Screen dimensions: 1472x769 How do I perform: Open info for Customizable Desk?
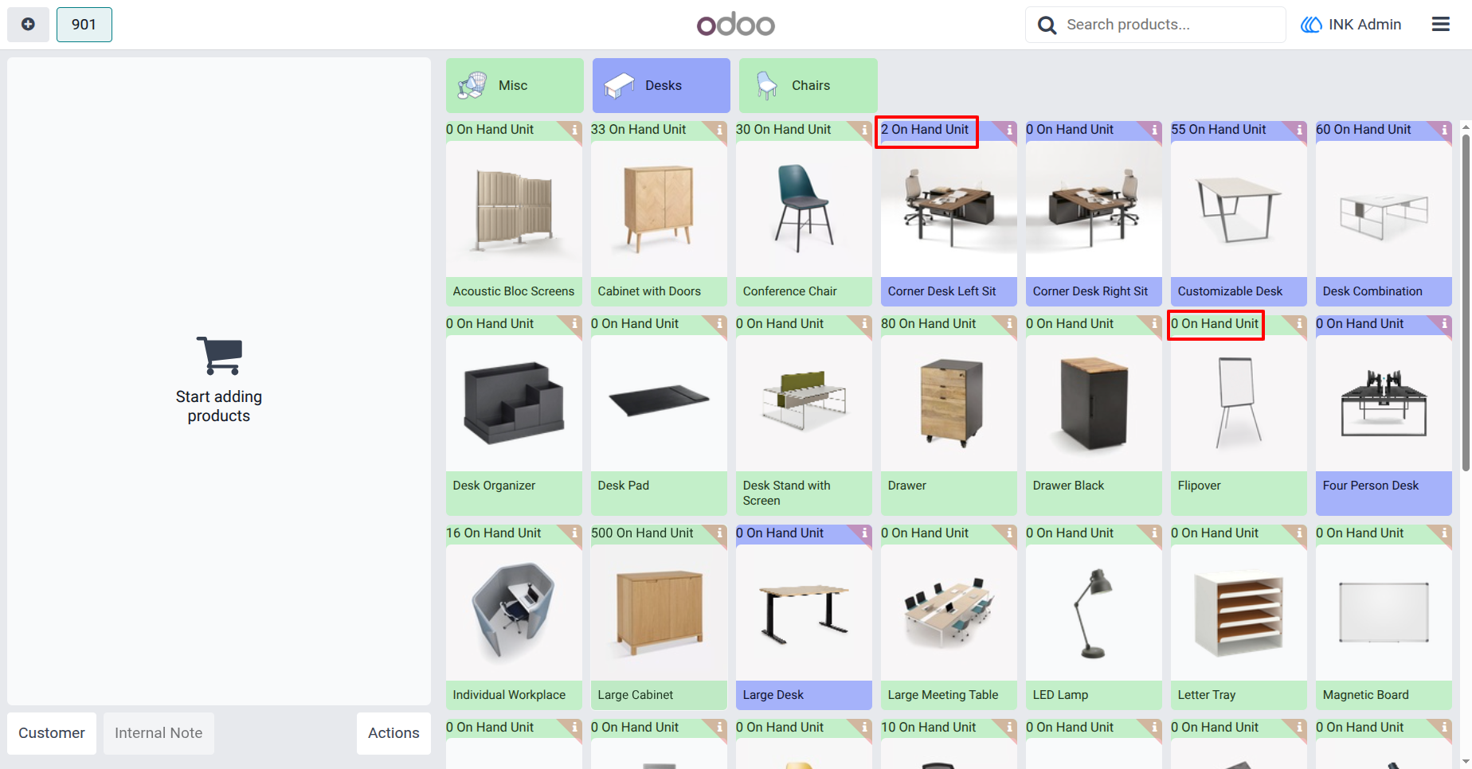[x=1299, y=130]
